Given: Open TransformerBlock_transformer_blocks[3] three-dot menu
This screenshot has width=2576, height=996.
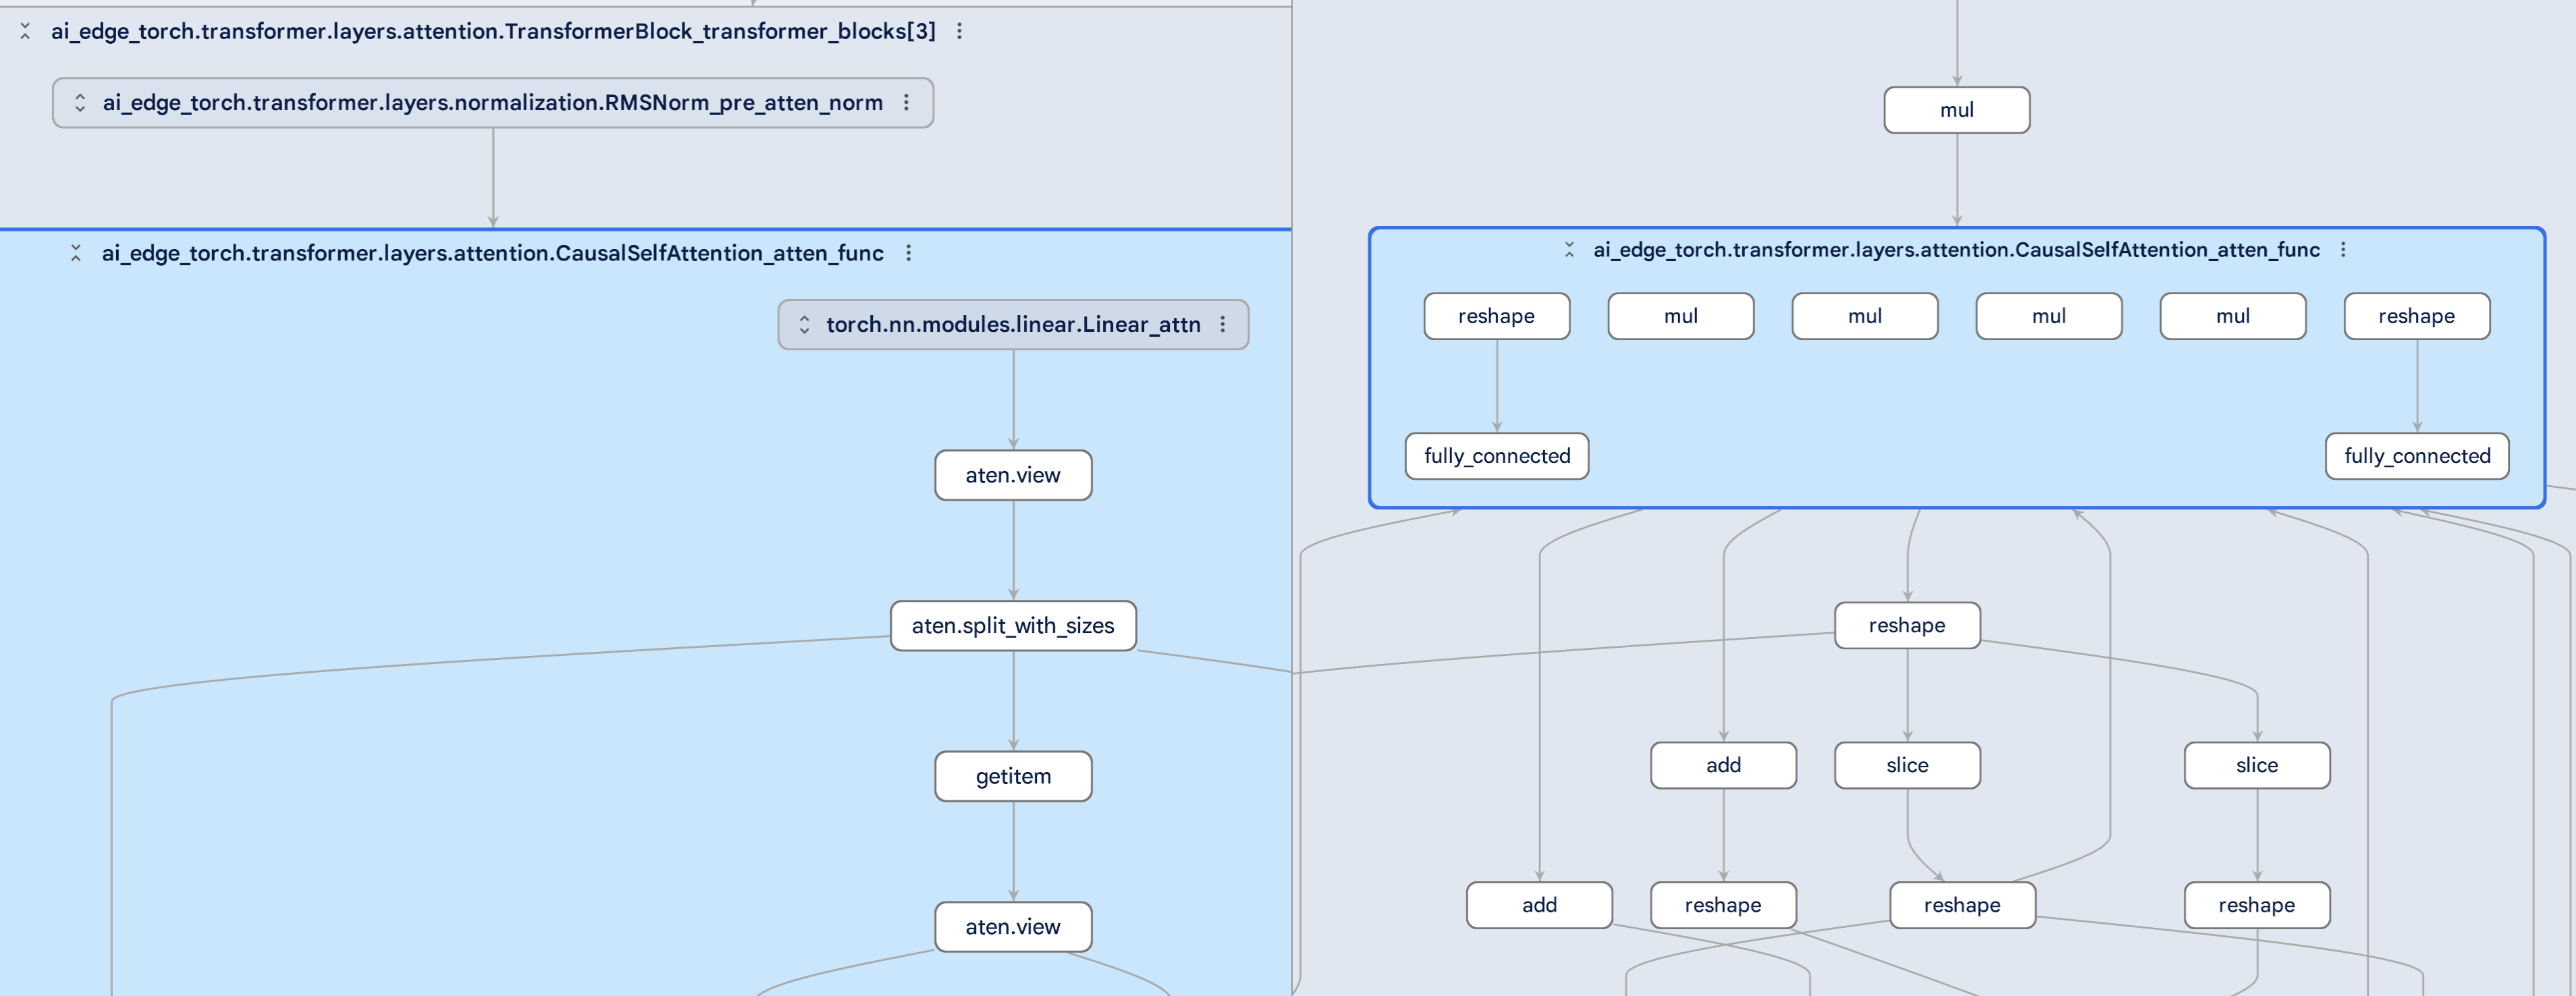Looking at the screenshot, I should pos(959,31).
